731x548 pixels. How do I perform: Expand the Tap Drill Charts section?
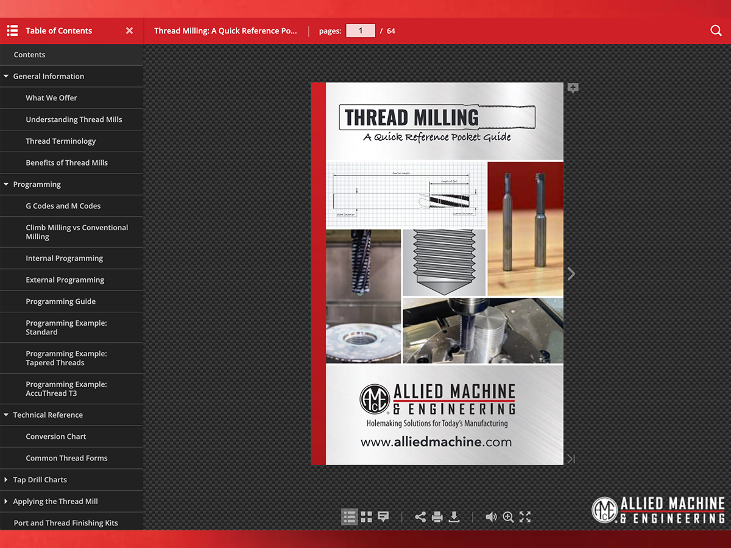[6, 480]
